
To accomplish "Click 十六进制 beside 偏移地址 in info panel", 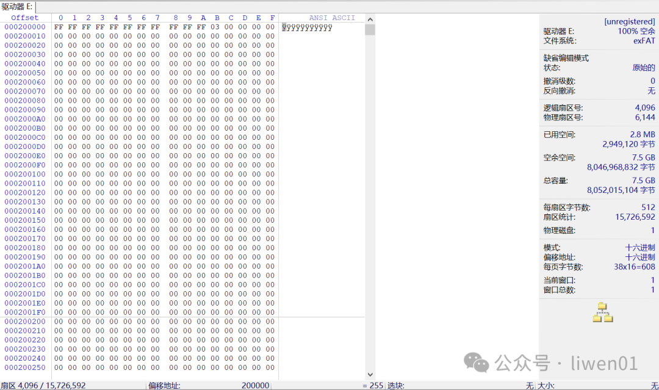I will click(640, 257).
